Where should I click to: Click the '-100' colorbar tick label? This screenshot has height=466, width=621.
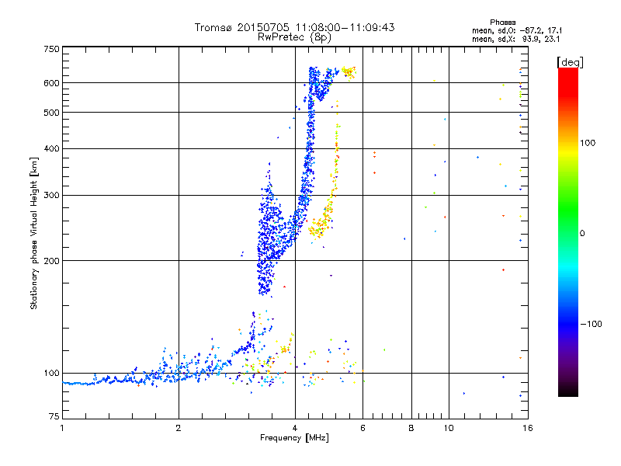[x=591, y=324]
